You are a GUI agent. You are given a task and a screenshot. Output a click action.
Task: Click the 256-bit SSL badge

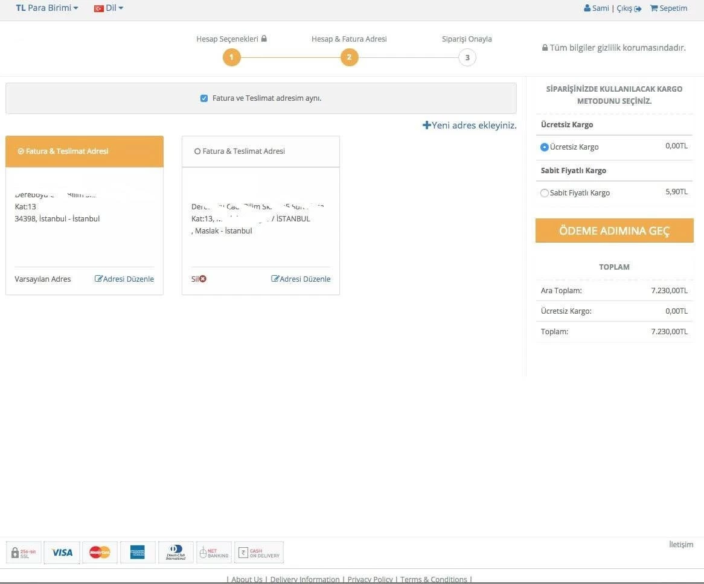[x=23, y=552]
